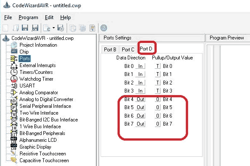Select the Port D tab

(146, 49)
